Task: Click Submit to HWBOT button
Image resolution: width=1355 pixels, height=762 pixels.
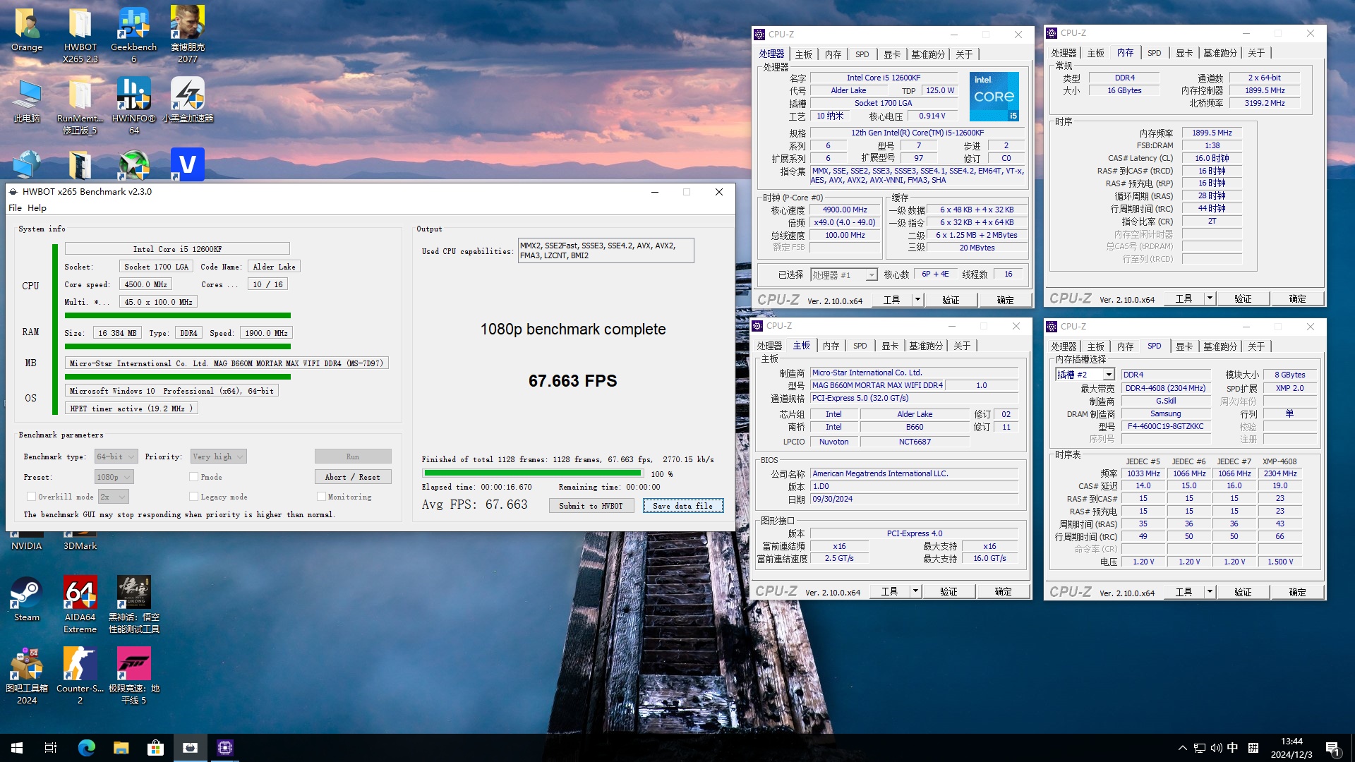Action: point(591,506)
